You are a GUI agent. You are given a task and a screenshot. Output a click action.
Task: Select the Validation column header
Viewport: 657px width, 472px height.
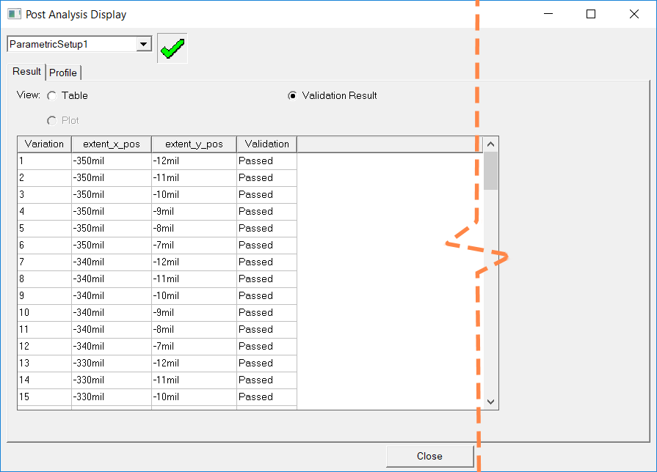265,144
